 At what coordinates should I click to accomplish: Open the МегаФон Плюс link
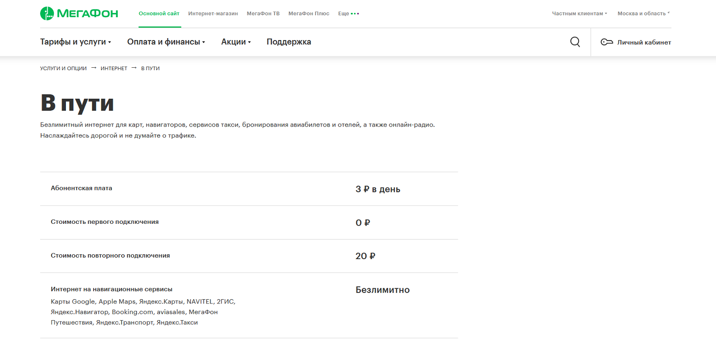click(x=309, y=13)
